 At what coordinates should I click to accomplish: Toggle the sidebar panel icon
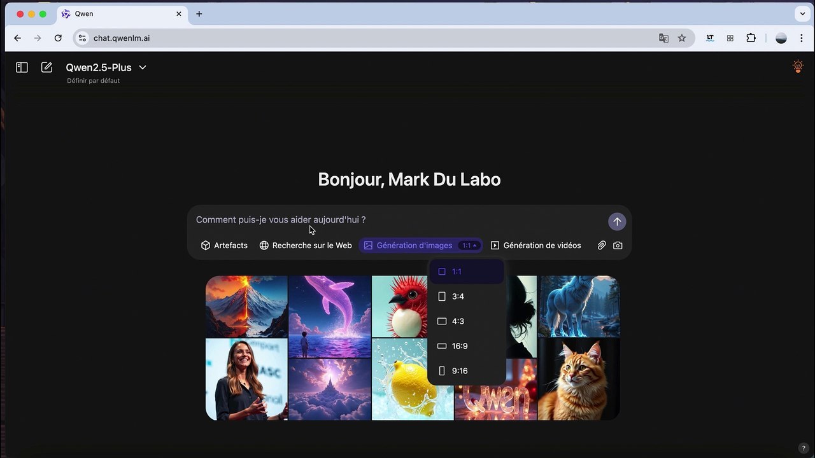point(22,67)
